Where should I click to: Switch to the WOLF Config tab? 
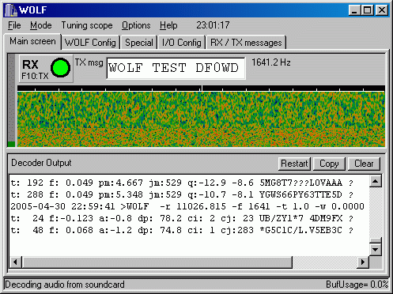click(x=90, y=43)
